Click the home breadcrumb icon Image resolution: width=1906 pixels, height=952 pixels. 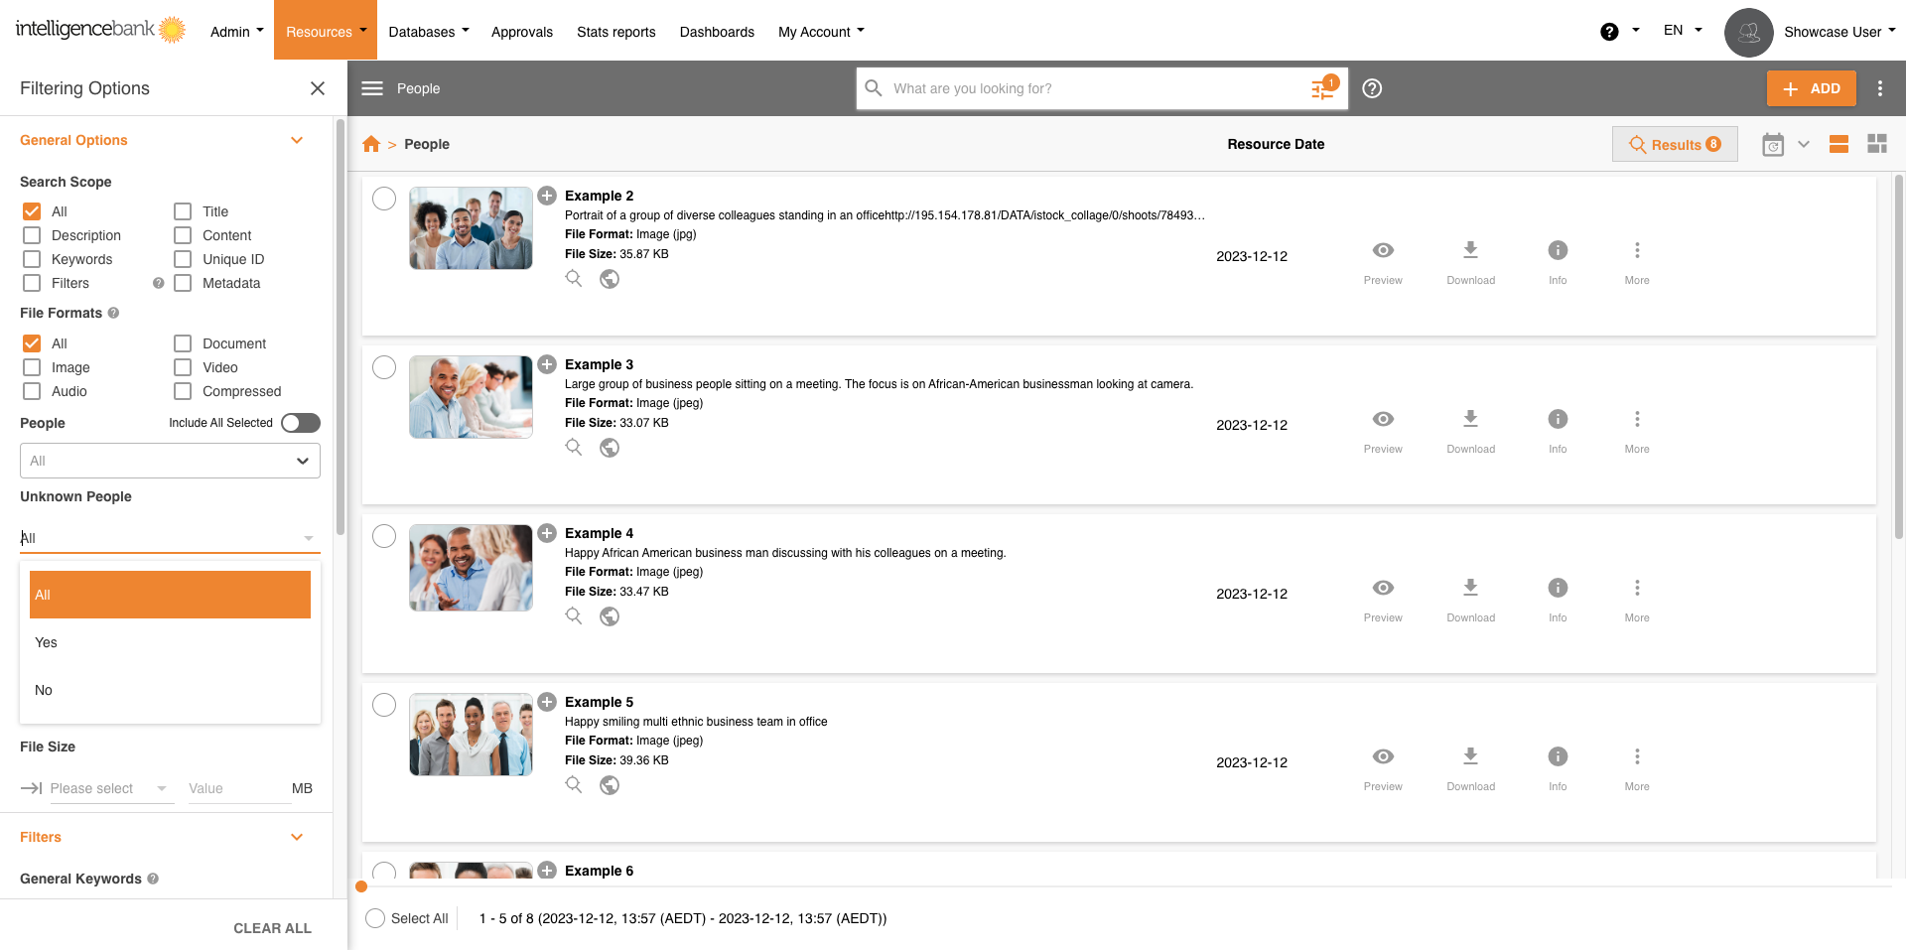[371, 144]
